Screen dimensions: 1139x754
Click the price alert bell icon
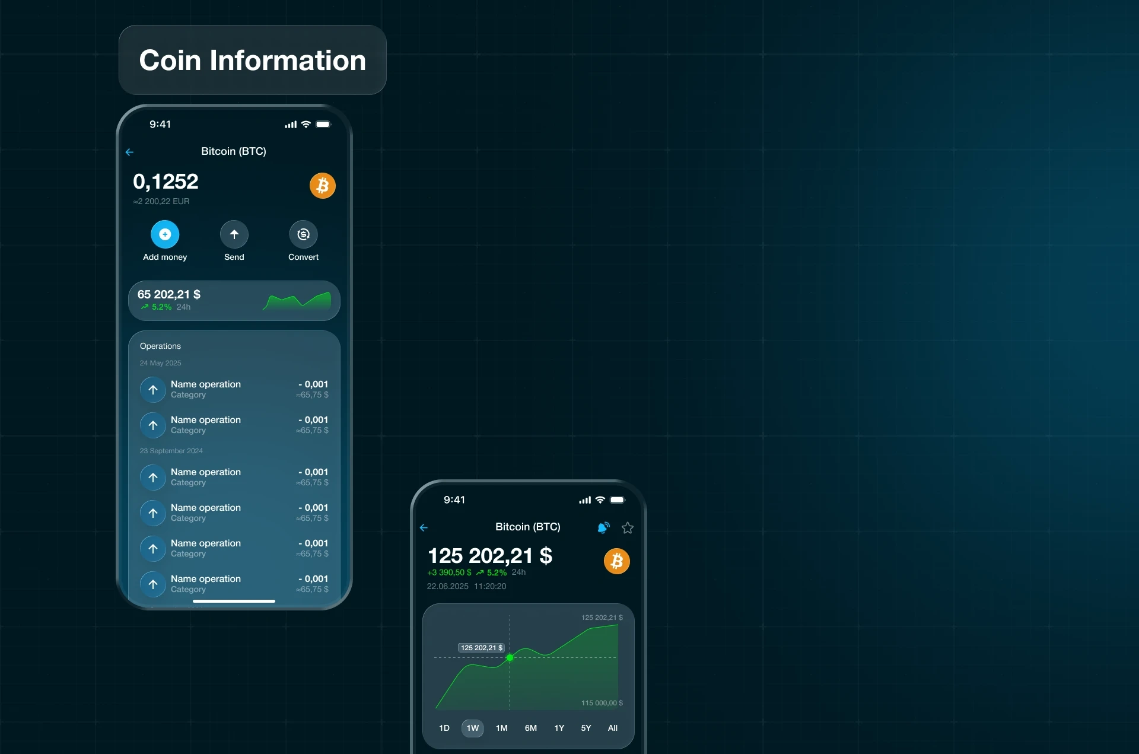coord(603,527)
